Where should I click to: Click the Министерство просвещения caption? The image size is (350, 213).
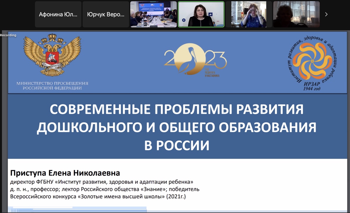(x=52, y=86)
